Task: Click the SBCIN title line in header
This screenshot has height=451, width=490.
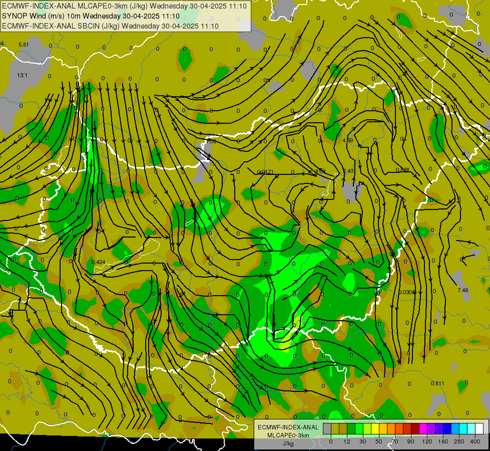Action: (110, 26)
